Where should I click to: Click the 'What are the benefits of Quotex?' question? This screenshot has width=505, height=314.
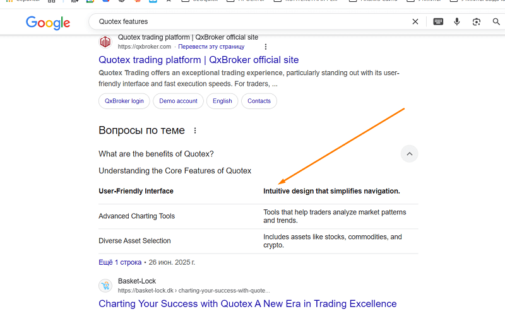[x=156, y=154]
